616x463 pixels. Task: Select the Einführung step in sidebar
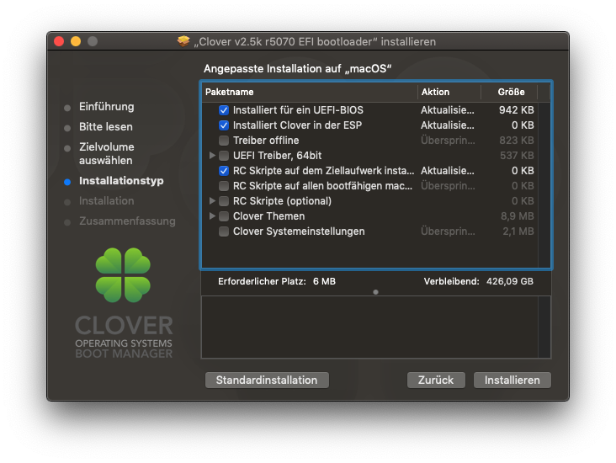(107, 107)
